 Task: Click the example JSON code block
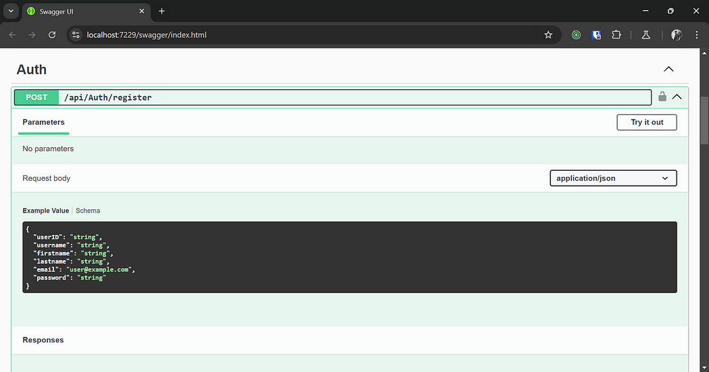pos(350,257)
